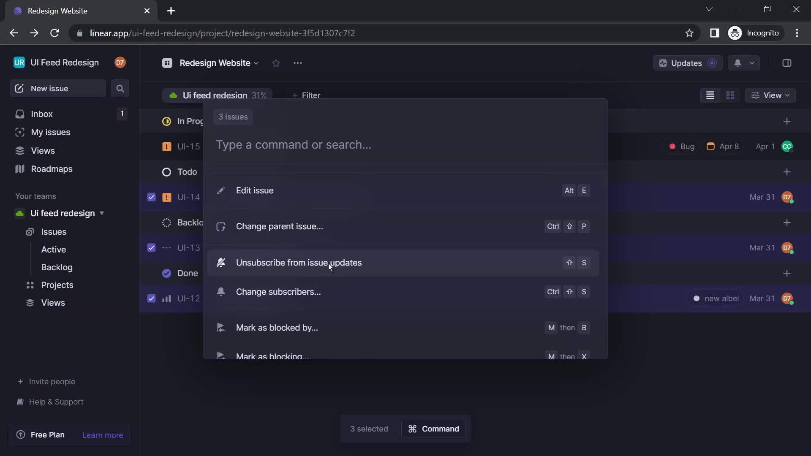Viewport: 811px width, 456px height.
Task: Select Edit issue from context menu
Action: click(255, 190)
